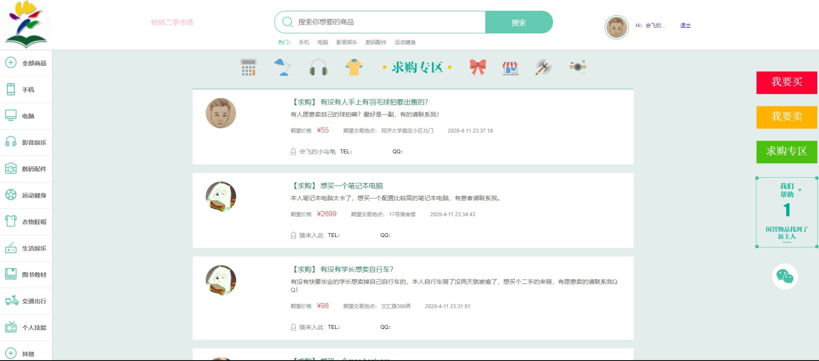Click the site logo with book and bird

tap(26, 24)
